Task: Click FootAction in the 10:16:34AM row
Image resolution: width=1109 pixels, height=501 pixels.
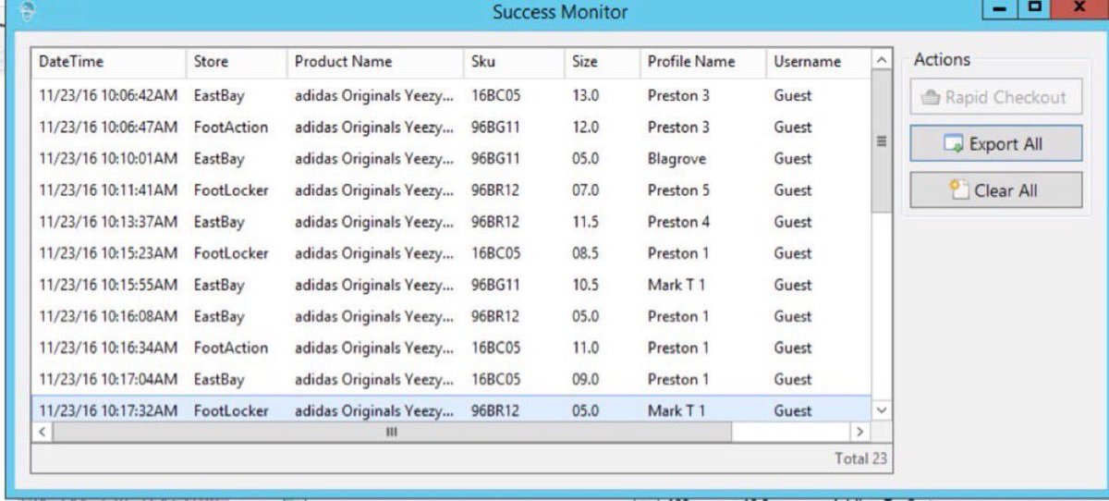Action: 231,348
